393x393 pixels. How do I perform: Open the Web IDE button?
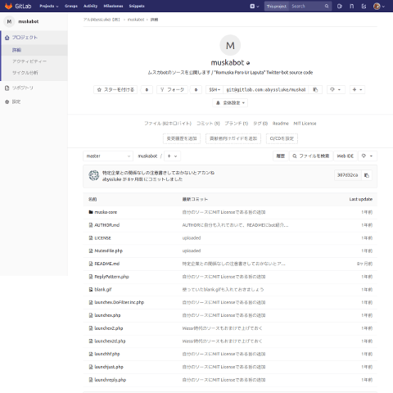click(x=346, y=156)
